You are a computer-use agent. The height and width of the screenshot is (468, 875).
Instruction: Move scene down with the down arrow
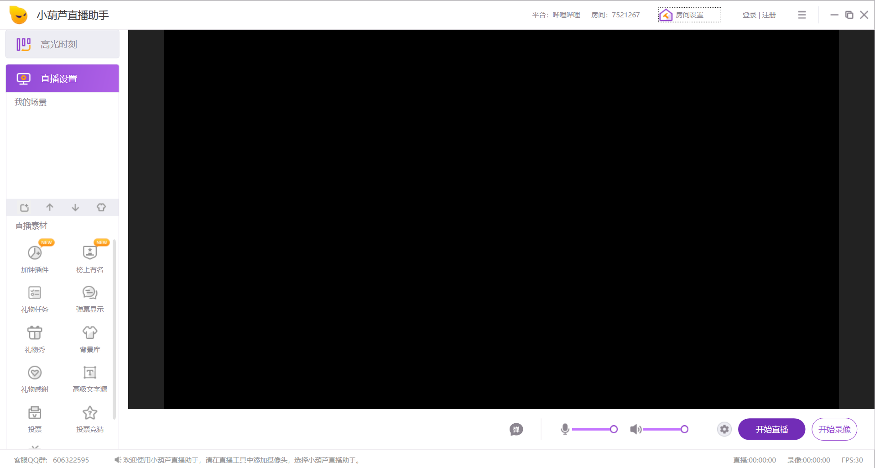[75, 207]
